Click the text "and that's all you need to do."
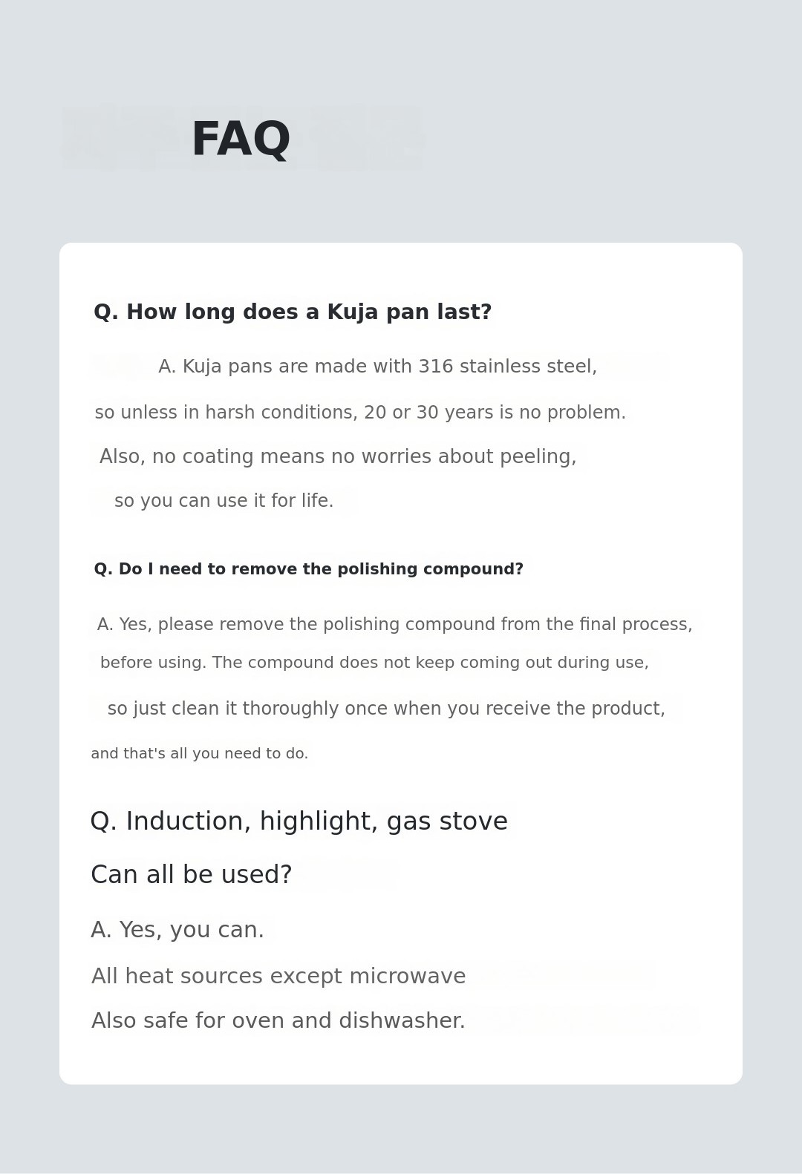The width and height of the screenshot is (802, 1174). tap(199, 754)
